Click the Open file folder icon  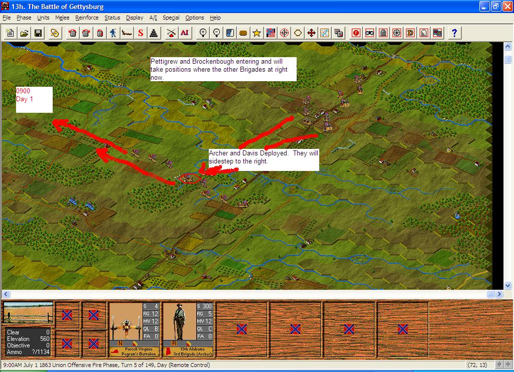coord(24,33)
